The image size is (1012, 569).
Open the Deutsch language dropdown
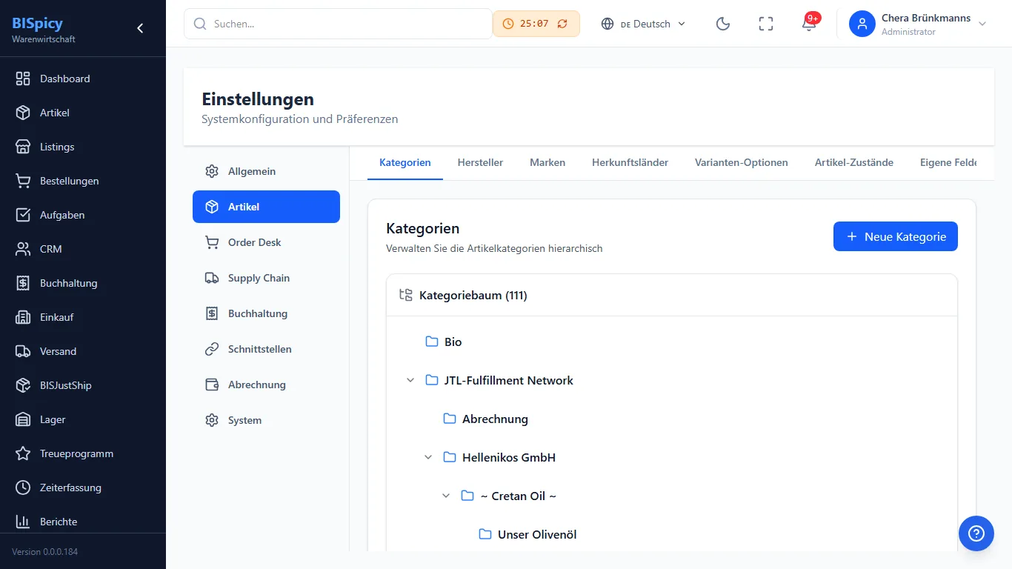[x=643, y=24]
